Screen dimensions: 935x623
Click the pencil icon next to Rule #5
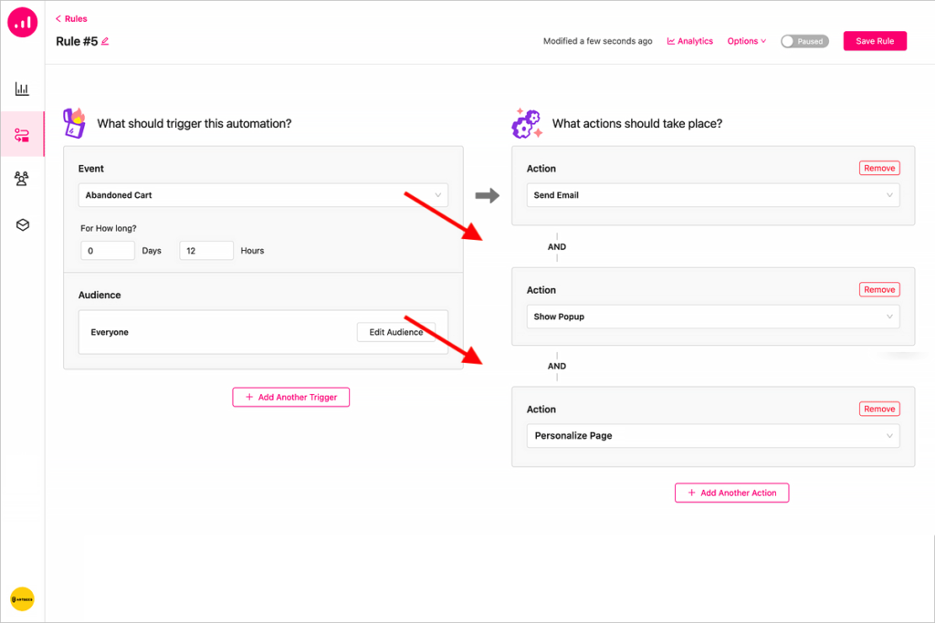[x=105, y=41]
